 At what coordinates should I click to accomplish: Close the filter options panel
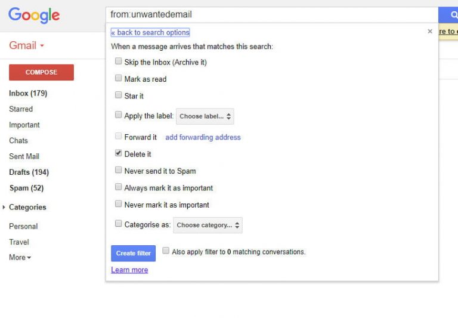click(x=429, y=31)
